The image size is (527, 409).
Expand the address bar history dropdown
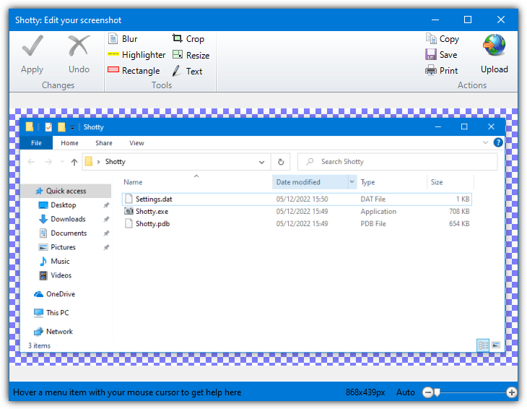click(261, 162)
